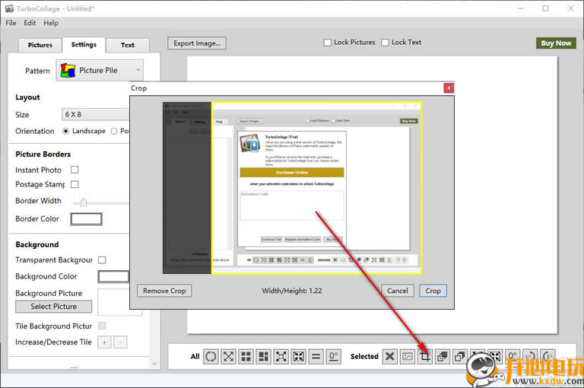The image size is (584, 388).
Task: Click the reset all rotation 0° icon
Action: (334, 356)
